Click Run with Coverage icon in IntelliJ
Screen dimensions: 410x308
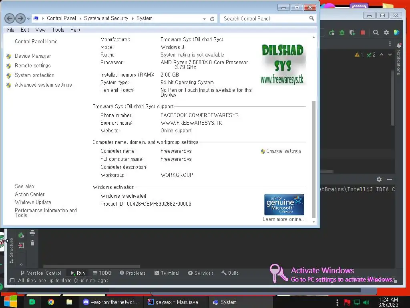coord(352,32)
